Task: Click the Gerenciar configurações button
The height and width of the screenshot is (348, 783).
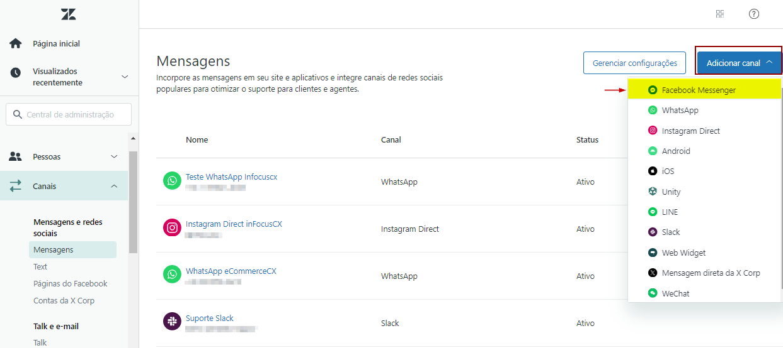Action: [x=634, y=63]
